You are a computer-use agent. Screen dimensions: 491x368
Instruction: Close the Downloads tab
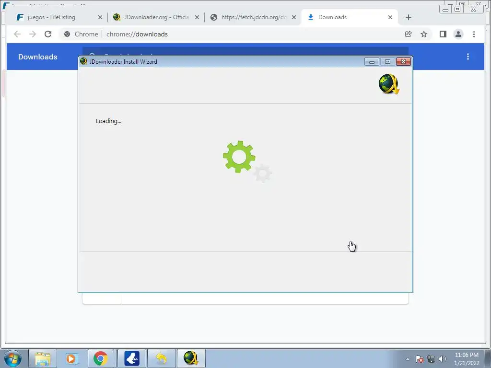[390, 18]
